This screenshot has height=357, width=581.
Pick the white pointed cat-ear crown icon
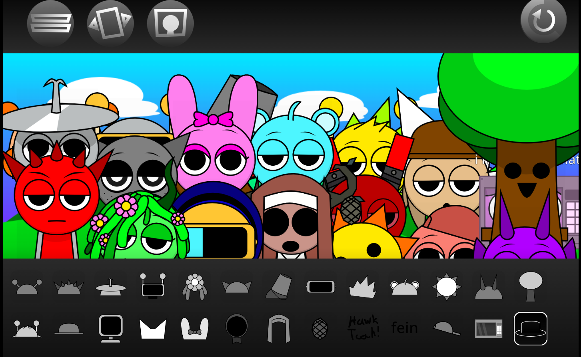pos(153,329)
